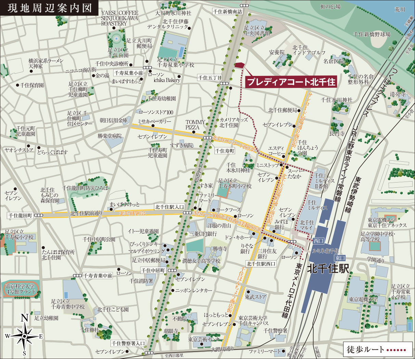The height and width of the screenshot is (359, 415).
Task: Click the 東武ストア label
Action: click(255, 297)
